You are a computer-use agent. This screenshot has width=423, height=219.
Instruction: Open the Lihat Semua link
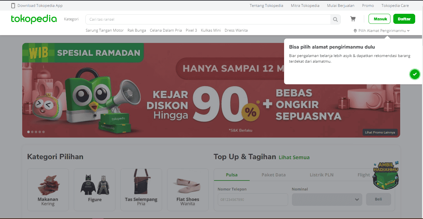(294, 157)
